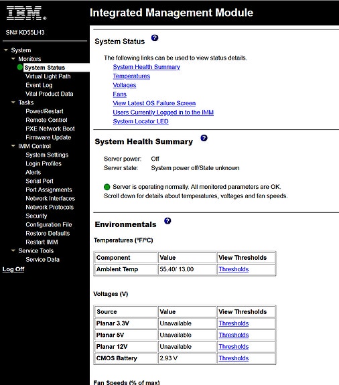The height and width of the screenshot is (385, 339).
Task: Click the Tasks tree label
Action: (25, 102)
